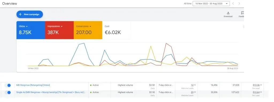Click info icon beside $13.36 per lead
Viewport: 274px width, 102px height.
click(x=261, y=85)
